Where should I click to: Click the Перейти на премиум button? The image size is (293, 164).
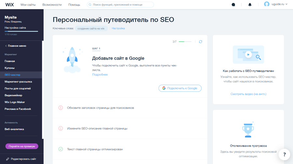(22, 146)
